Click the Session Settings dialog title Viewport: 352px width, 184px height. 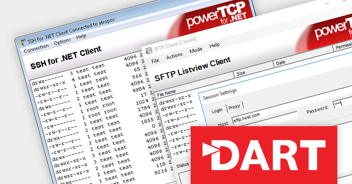pos(220,94)
